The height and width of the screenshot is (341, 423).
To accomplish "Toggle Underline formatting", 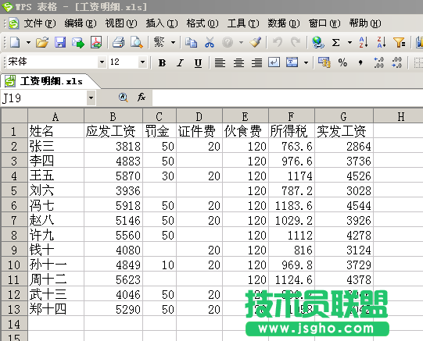I will (198, 63).
